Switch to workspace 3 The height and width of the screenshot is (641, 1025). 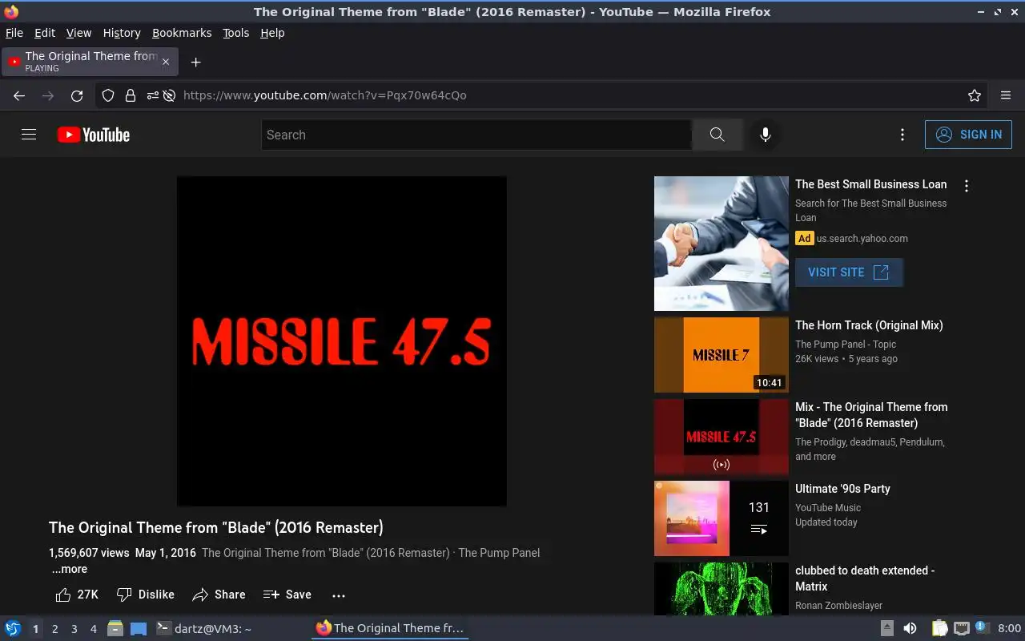click(x=74, y=629)
